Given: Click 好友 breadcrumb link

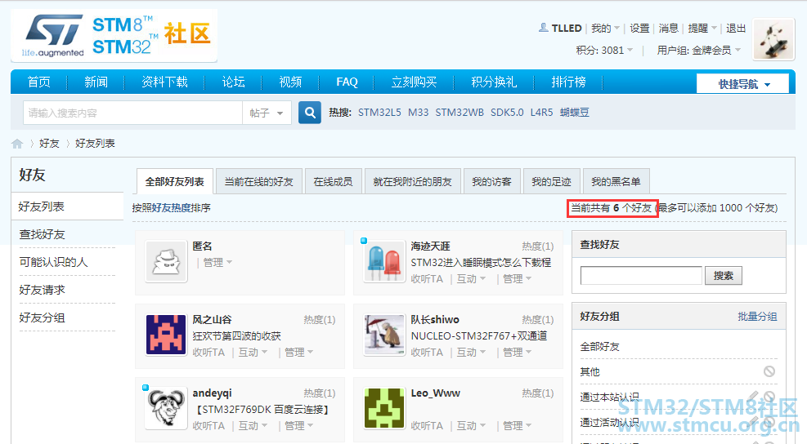Looking at the screenshot, I should pyautogui.click(x=49, y=144).
